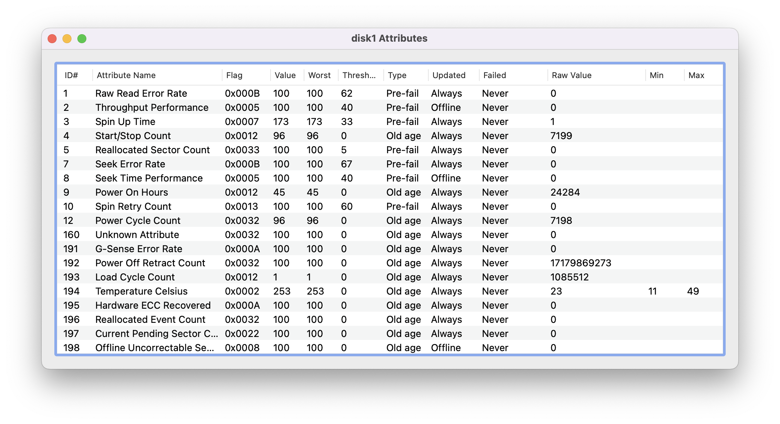This screenshot has height=424, width=780.
Task: Select the Power Off Retract Count row
Action: pos(150,263)
